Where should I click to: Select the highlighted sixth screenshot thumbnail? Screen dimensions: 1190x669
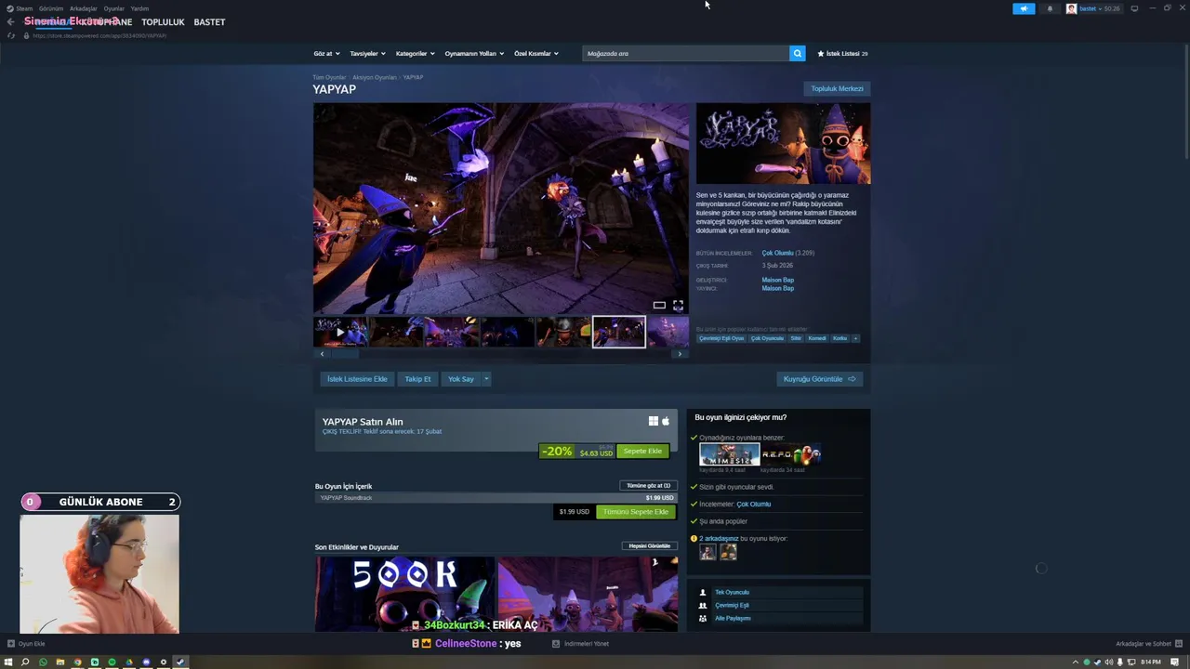[x=618, y=332]
